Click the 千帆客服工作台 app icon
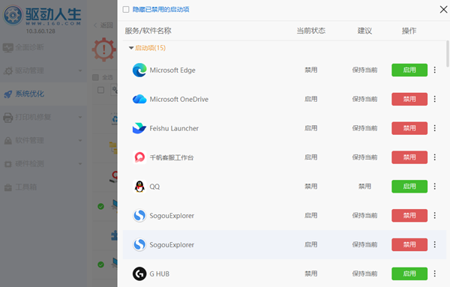This screenshot has height=287, width=450. pos(139,157)
